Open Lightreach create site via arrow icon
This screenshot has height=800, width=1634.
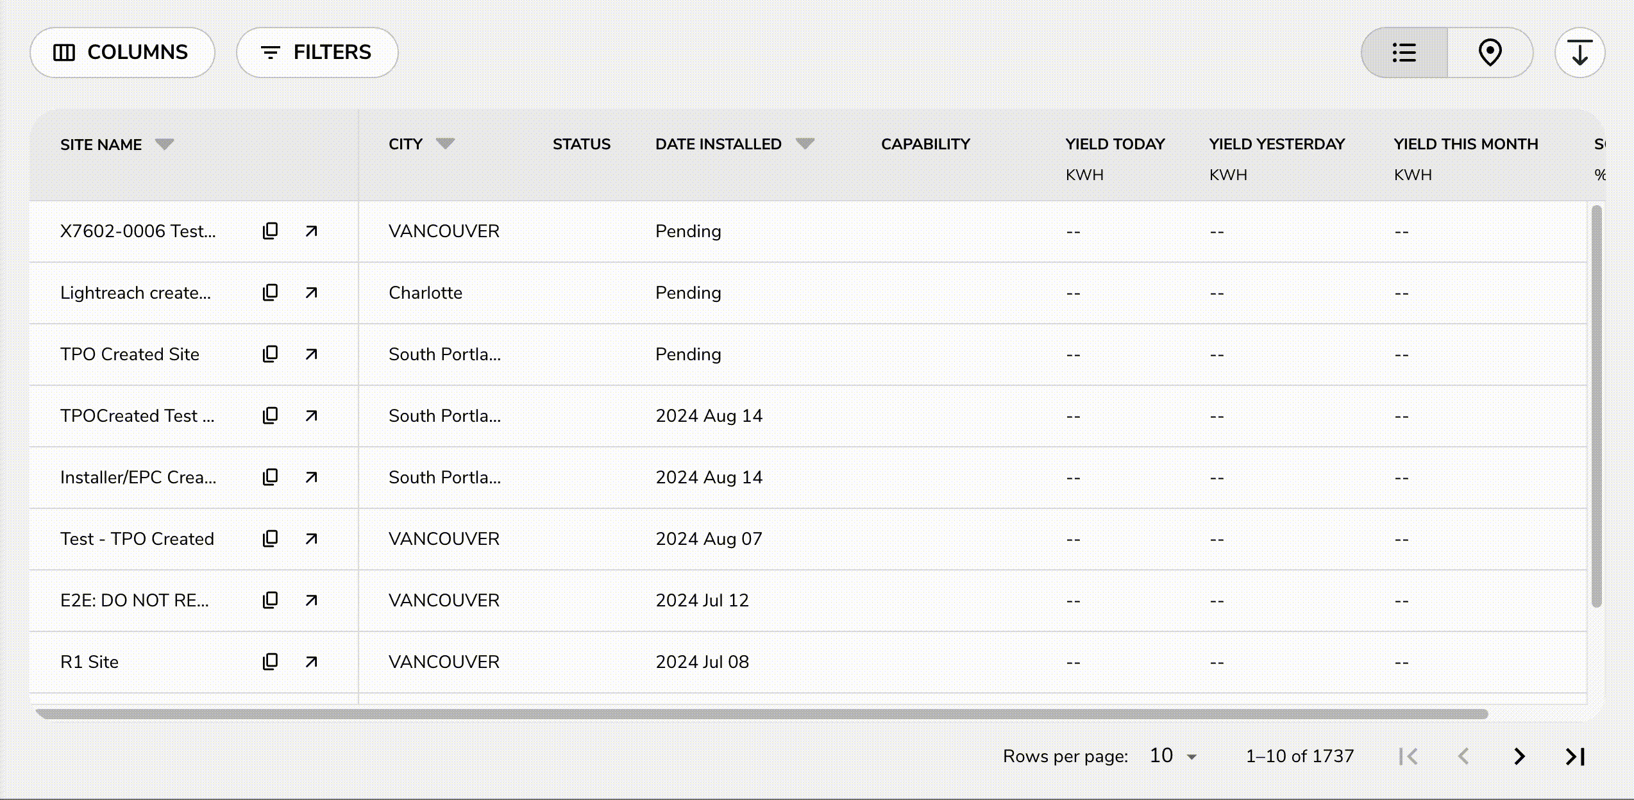click(x=311, y=292)
